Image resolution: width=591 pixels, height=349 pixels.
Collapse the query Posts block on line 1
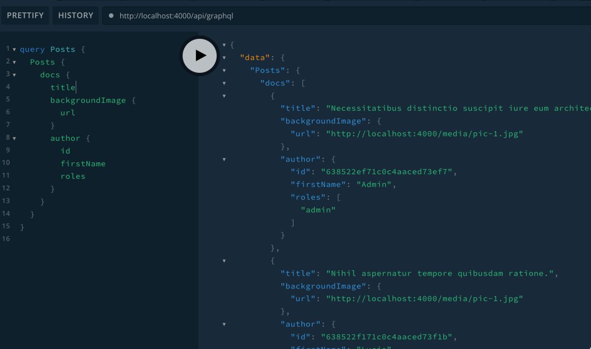tap(14, 50)
